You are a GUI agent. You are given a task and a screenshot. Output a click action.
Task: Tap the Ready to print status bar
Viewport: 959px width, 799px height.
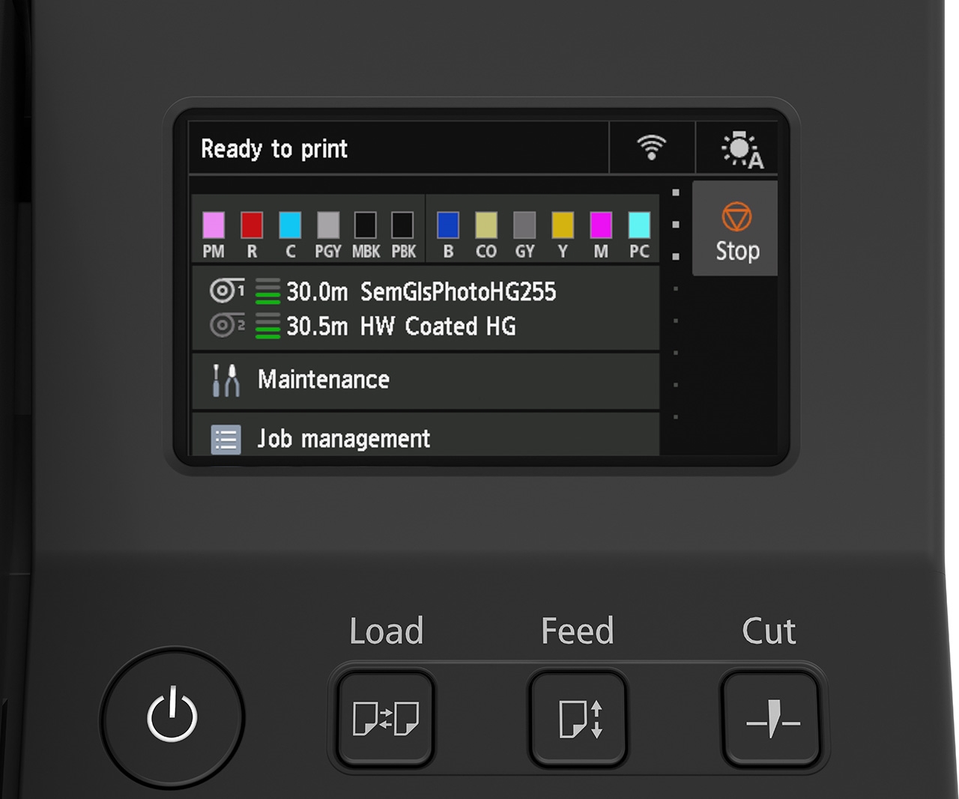[x=397, y=148]
